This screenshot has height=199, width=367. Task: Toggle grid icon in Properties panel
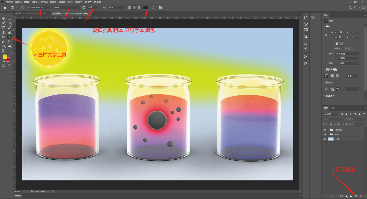tap(332, 76)
